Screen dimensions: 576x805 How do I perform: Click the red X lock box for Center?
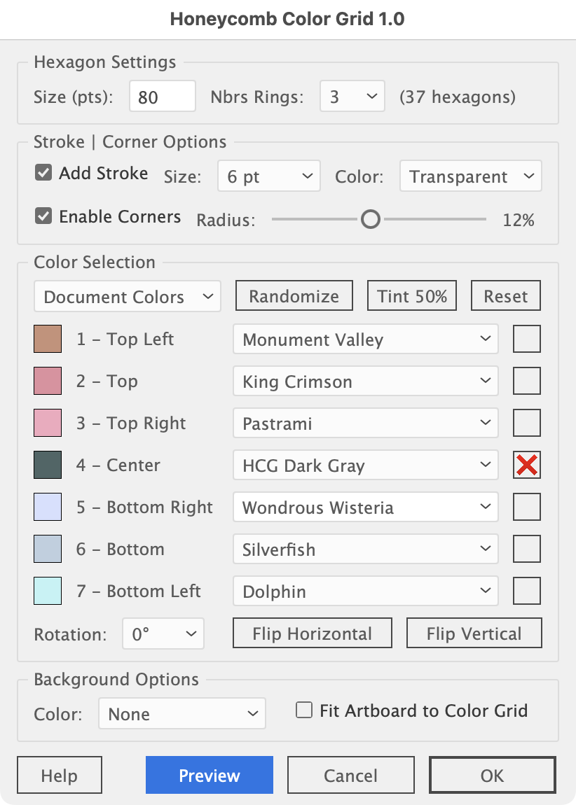coord(527,465)
